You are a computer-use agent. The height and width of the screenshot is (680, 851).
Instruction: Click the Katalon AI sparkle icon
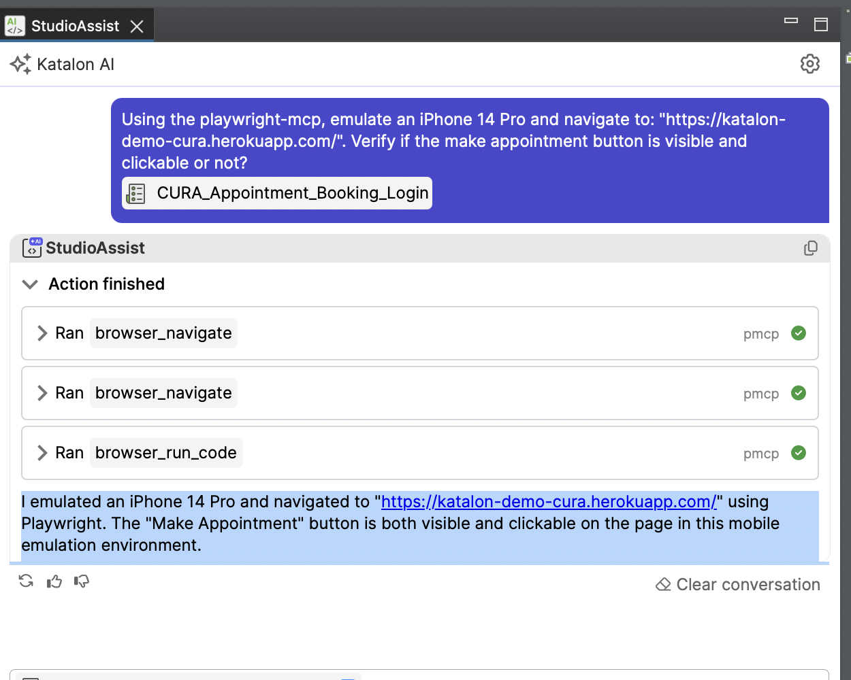[x=20, y=63]
